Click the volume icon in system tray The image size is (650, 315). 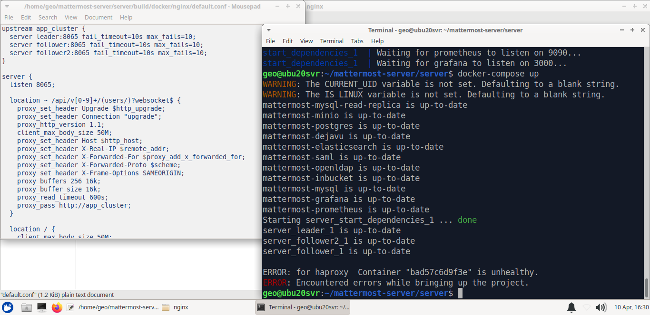[x=601, y=307]
